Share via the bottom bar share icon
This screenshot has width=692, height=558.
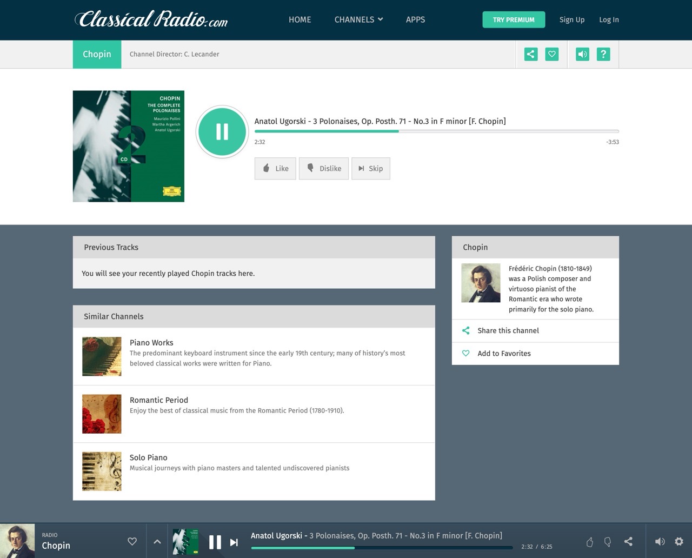tap(628, 541)
